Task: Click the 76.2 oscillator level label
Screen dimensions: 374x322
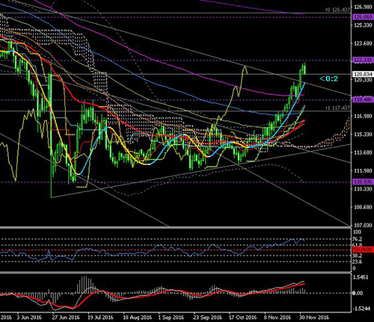Action: [358, 239]
